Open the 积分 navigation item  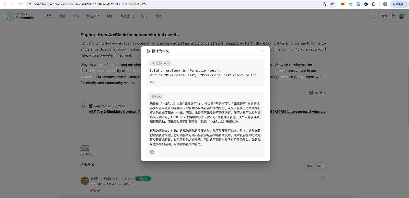click(144, 16)
